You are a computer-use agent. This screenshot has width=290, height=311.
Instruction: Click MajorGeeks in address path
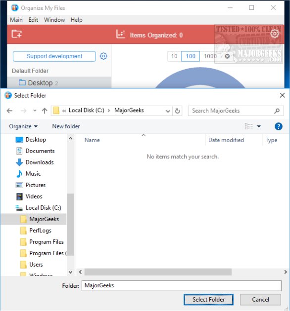129,110
